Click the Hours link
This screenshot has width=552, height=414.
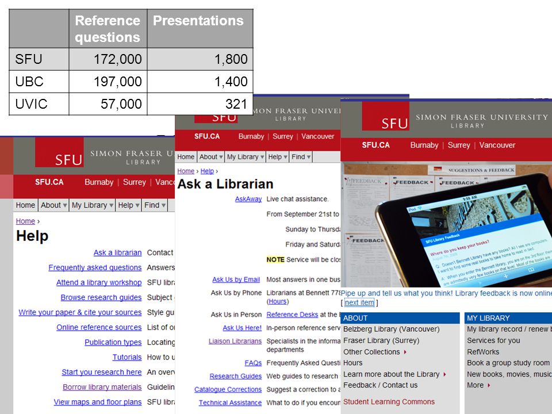277,302
